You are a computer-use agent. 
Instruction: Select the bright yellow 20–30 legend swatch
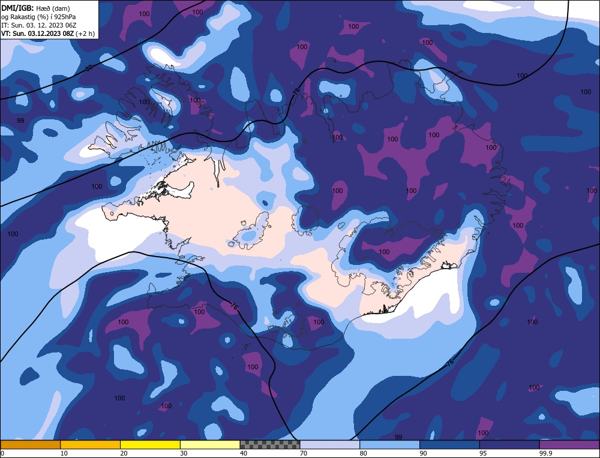coord(150,444)
